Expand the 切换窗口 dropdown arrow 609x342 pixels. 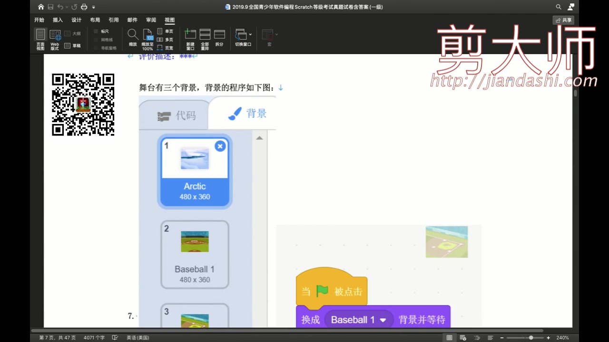coord(250,34)
